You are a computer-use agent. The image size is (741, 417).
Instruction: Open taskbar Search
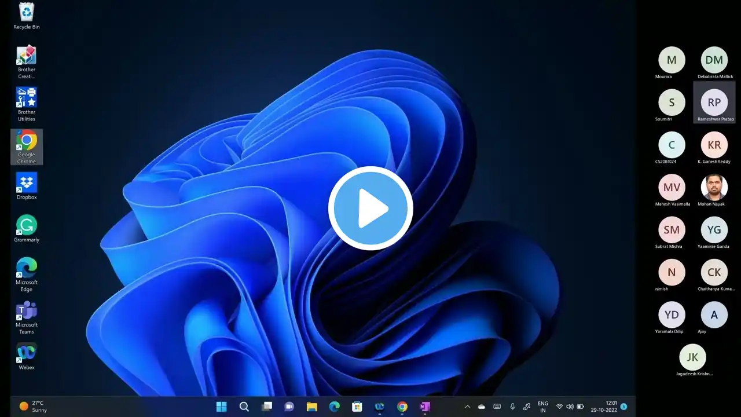click(x=244, y=407)
